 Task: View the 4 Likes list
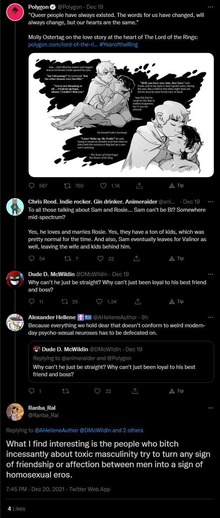(x=17, y=508)
